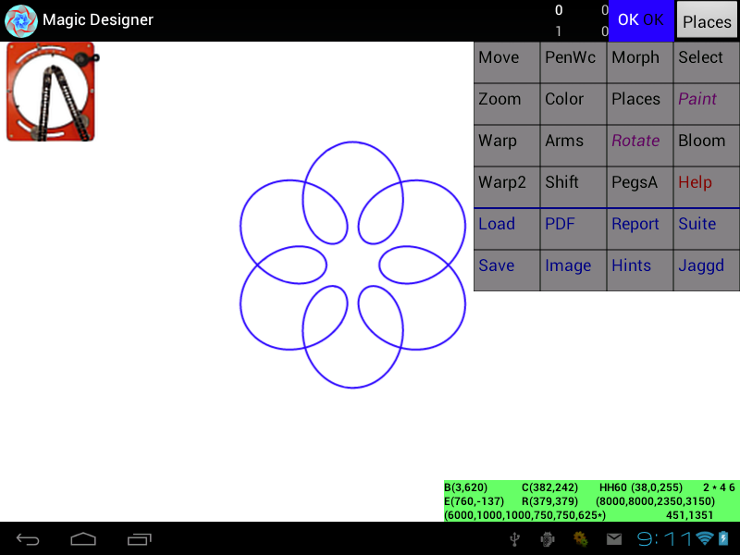The width and height of the screenshot is (740, 555).
Task: Tap the blue flower drawing on canvas
Action: tap(352, 265)
